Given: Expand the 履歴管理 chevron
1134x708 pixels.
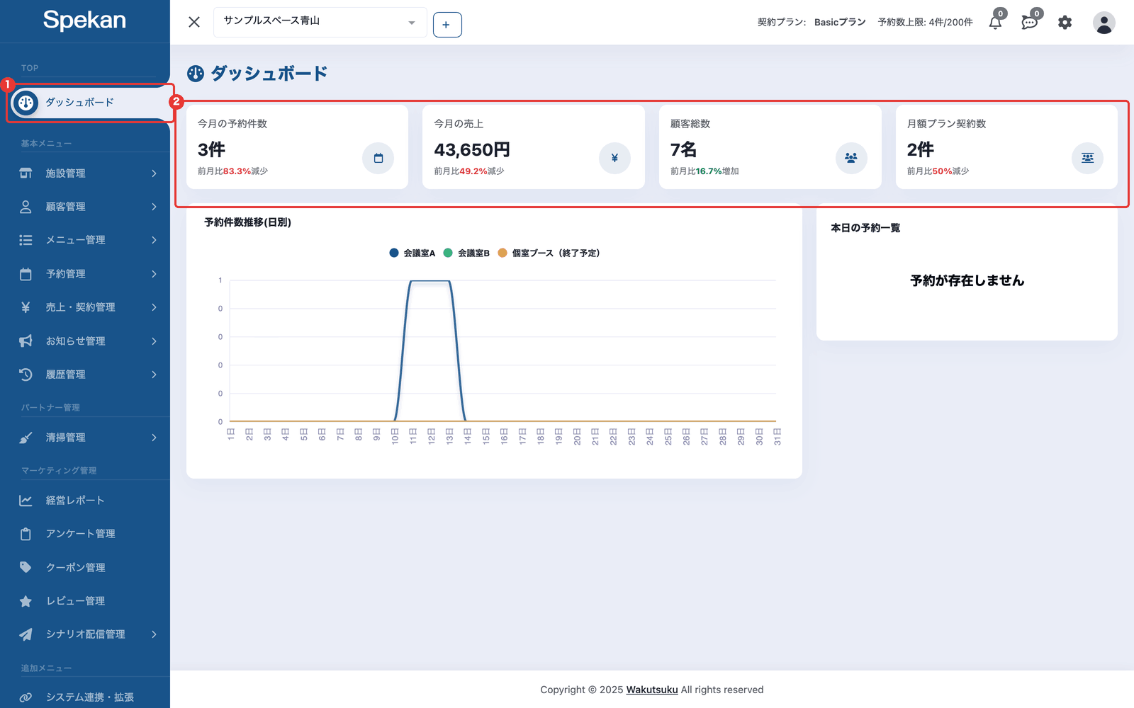Looking at the screenshot, I should click(x=154, y=375).
